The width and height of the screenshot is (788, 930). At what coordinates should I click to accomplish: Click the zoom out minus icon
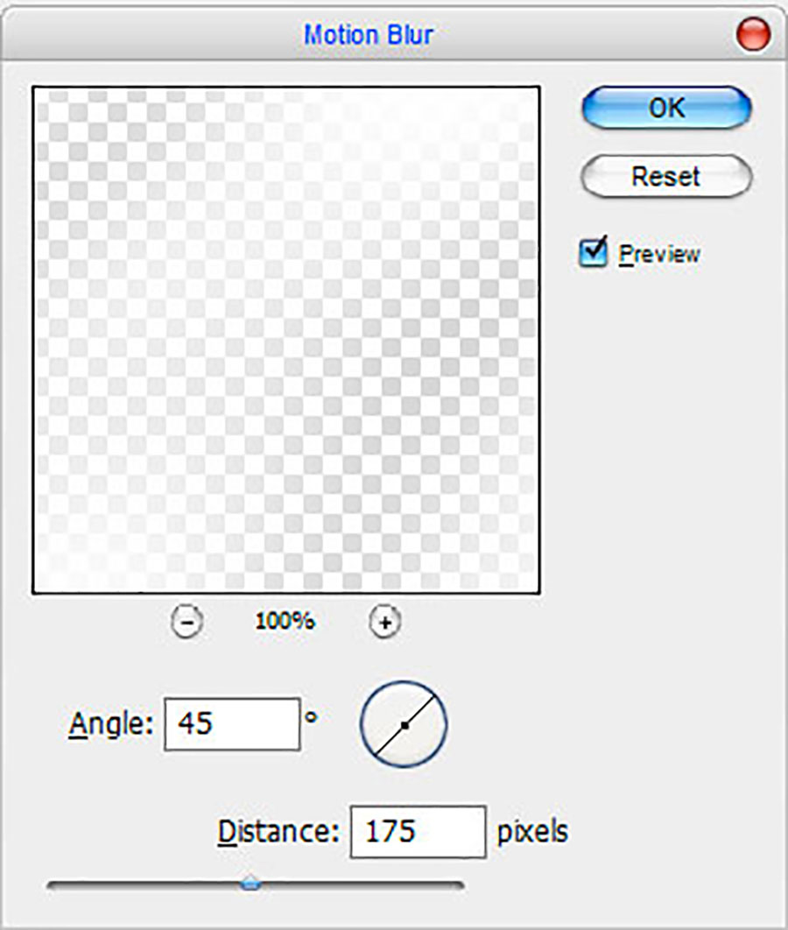coord(186,623)
